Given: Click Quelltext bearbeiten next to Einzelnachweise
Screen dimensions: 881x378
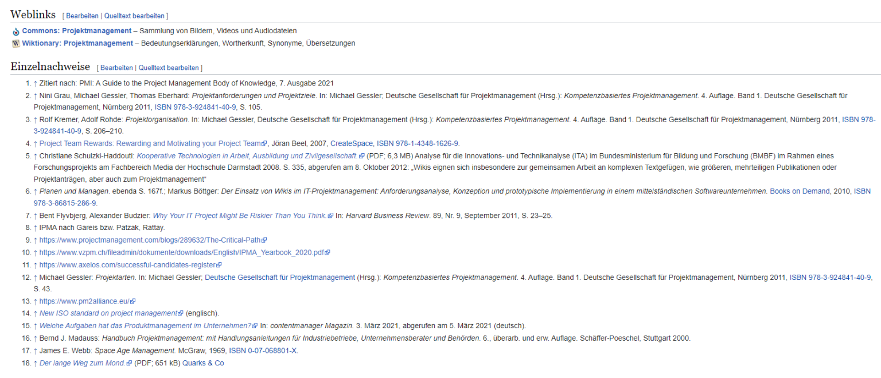Looking at the screenshot, I should [168, 67].
